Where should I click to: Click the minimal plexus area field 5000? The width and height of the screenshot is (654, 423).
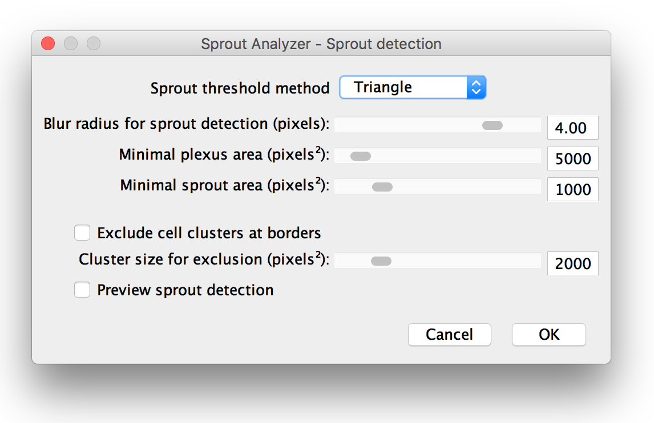pos(572,158)
